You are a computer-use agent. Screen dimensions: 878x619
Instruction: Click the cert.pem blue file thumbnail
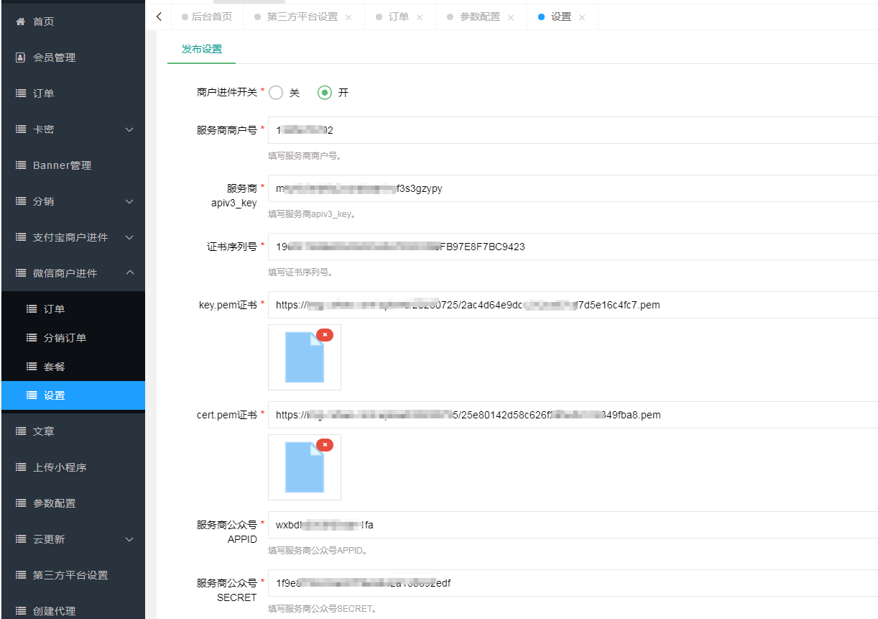point(305,467)
